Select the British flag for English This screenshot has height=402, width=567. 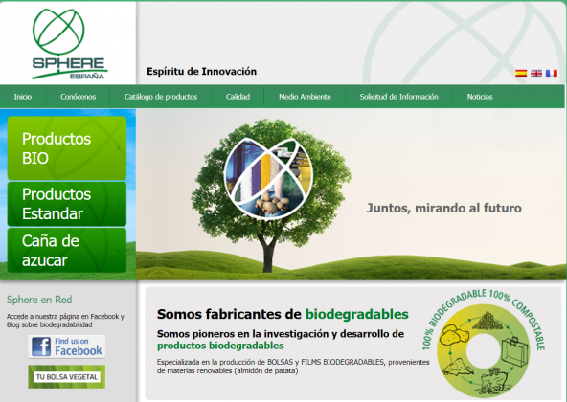[x=536, y=73]
